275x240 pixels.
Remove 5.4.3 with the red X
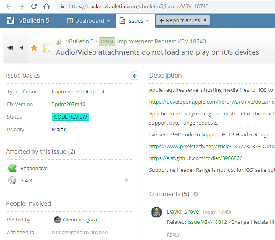pos(127,180)
